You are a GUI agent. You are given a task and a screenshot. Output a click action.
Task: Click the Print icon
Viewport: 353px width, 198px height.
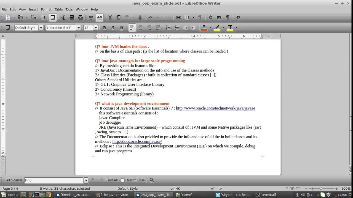(x=72, y=18)
